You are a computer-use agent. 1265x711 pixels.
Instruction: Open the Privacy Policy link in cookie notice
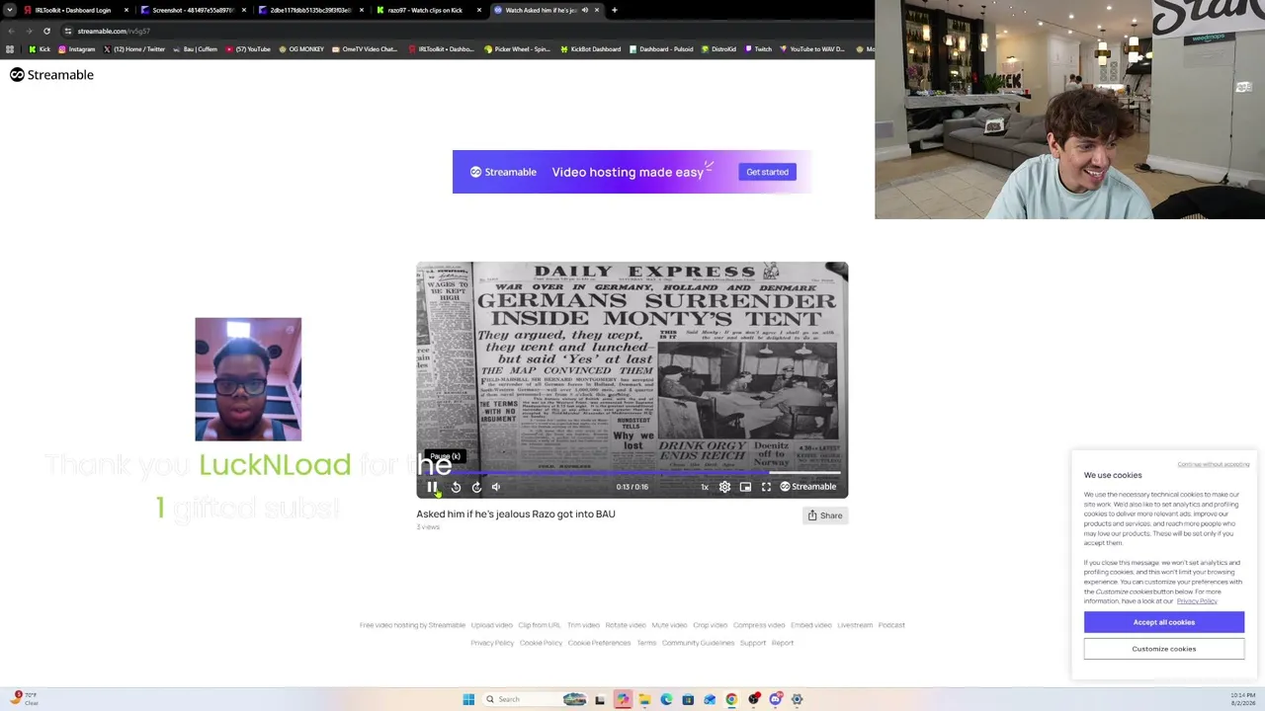pyautogui.click(x=1197, y=601)
